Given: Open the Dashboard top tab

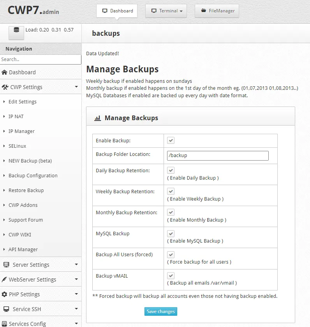Looking at the screenshot, I should 117,11.
